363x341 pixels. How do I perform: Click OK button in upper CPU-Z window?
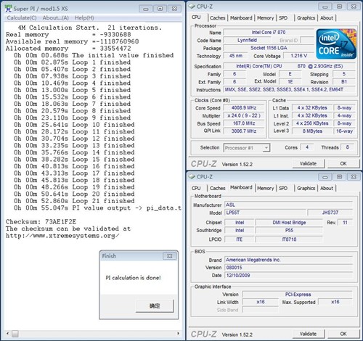point(343,164)
